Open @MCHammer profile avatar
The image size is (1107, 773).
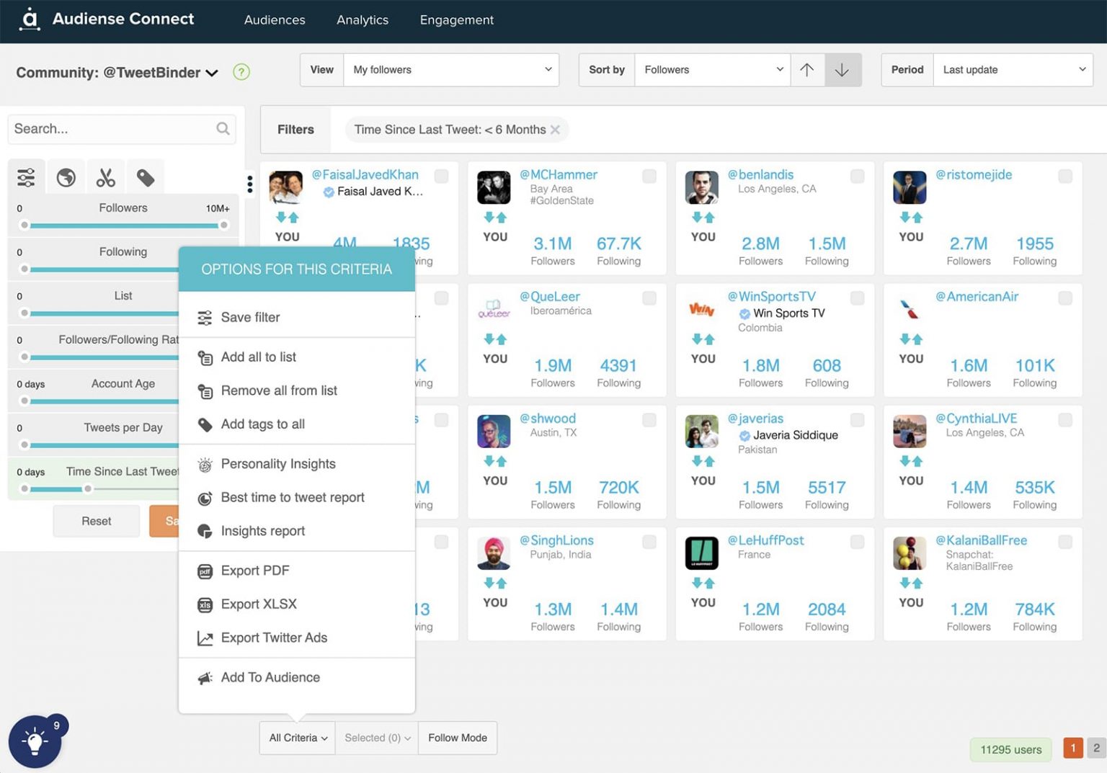click(494, 188)
